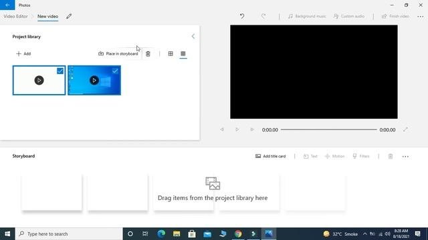Uncheck the white video clip checkbox

(60, 71)
